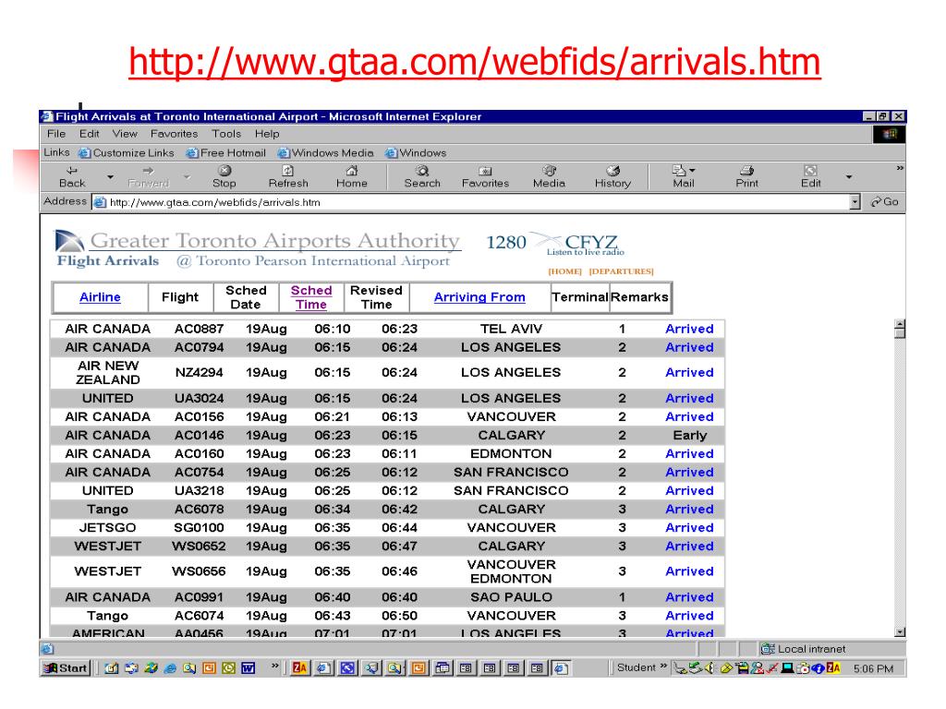
Task: Expand the Student toolbar chevron
Action: (663, 667)
